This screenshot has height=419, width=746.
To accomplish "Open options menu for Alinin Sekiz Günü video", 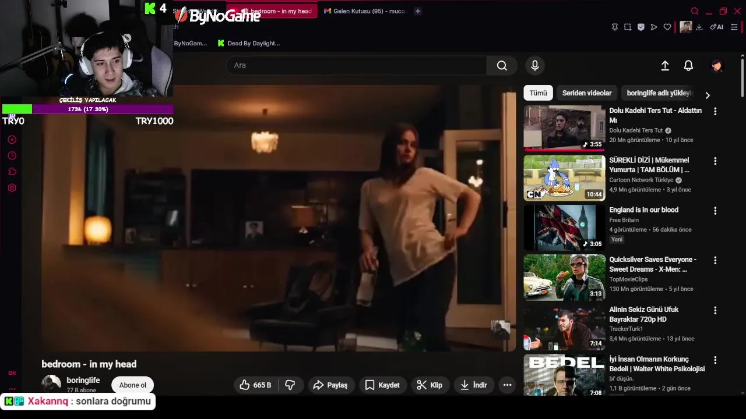I will click(x=715, y=311).
